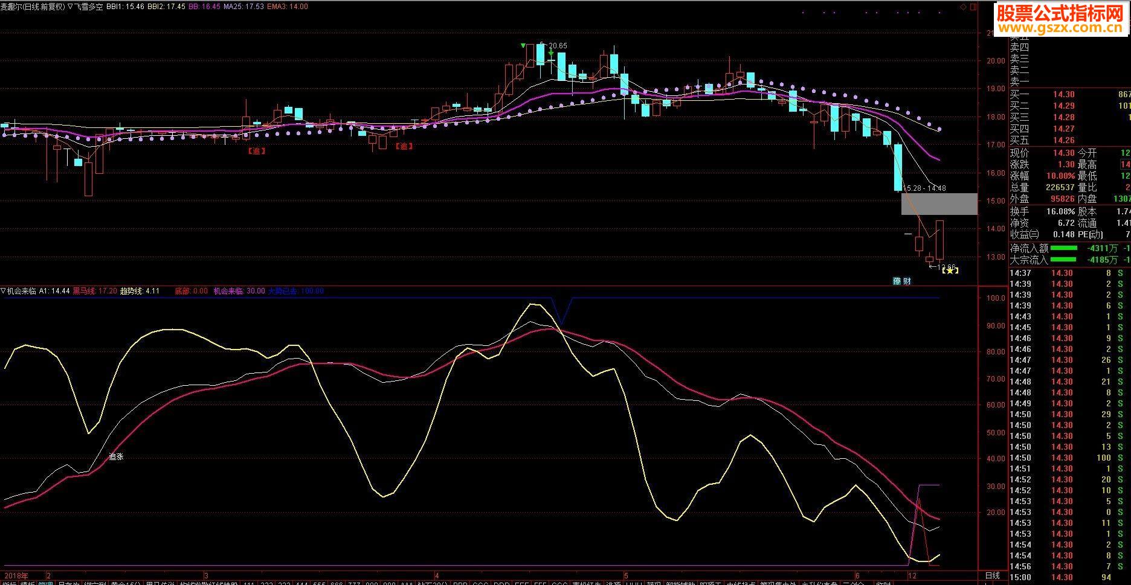Click the 14:56 tick trade row
Image resolution: width=1131 pixels, height=585 pixels.
(1070, 566)
